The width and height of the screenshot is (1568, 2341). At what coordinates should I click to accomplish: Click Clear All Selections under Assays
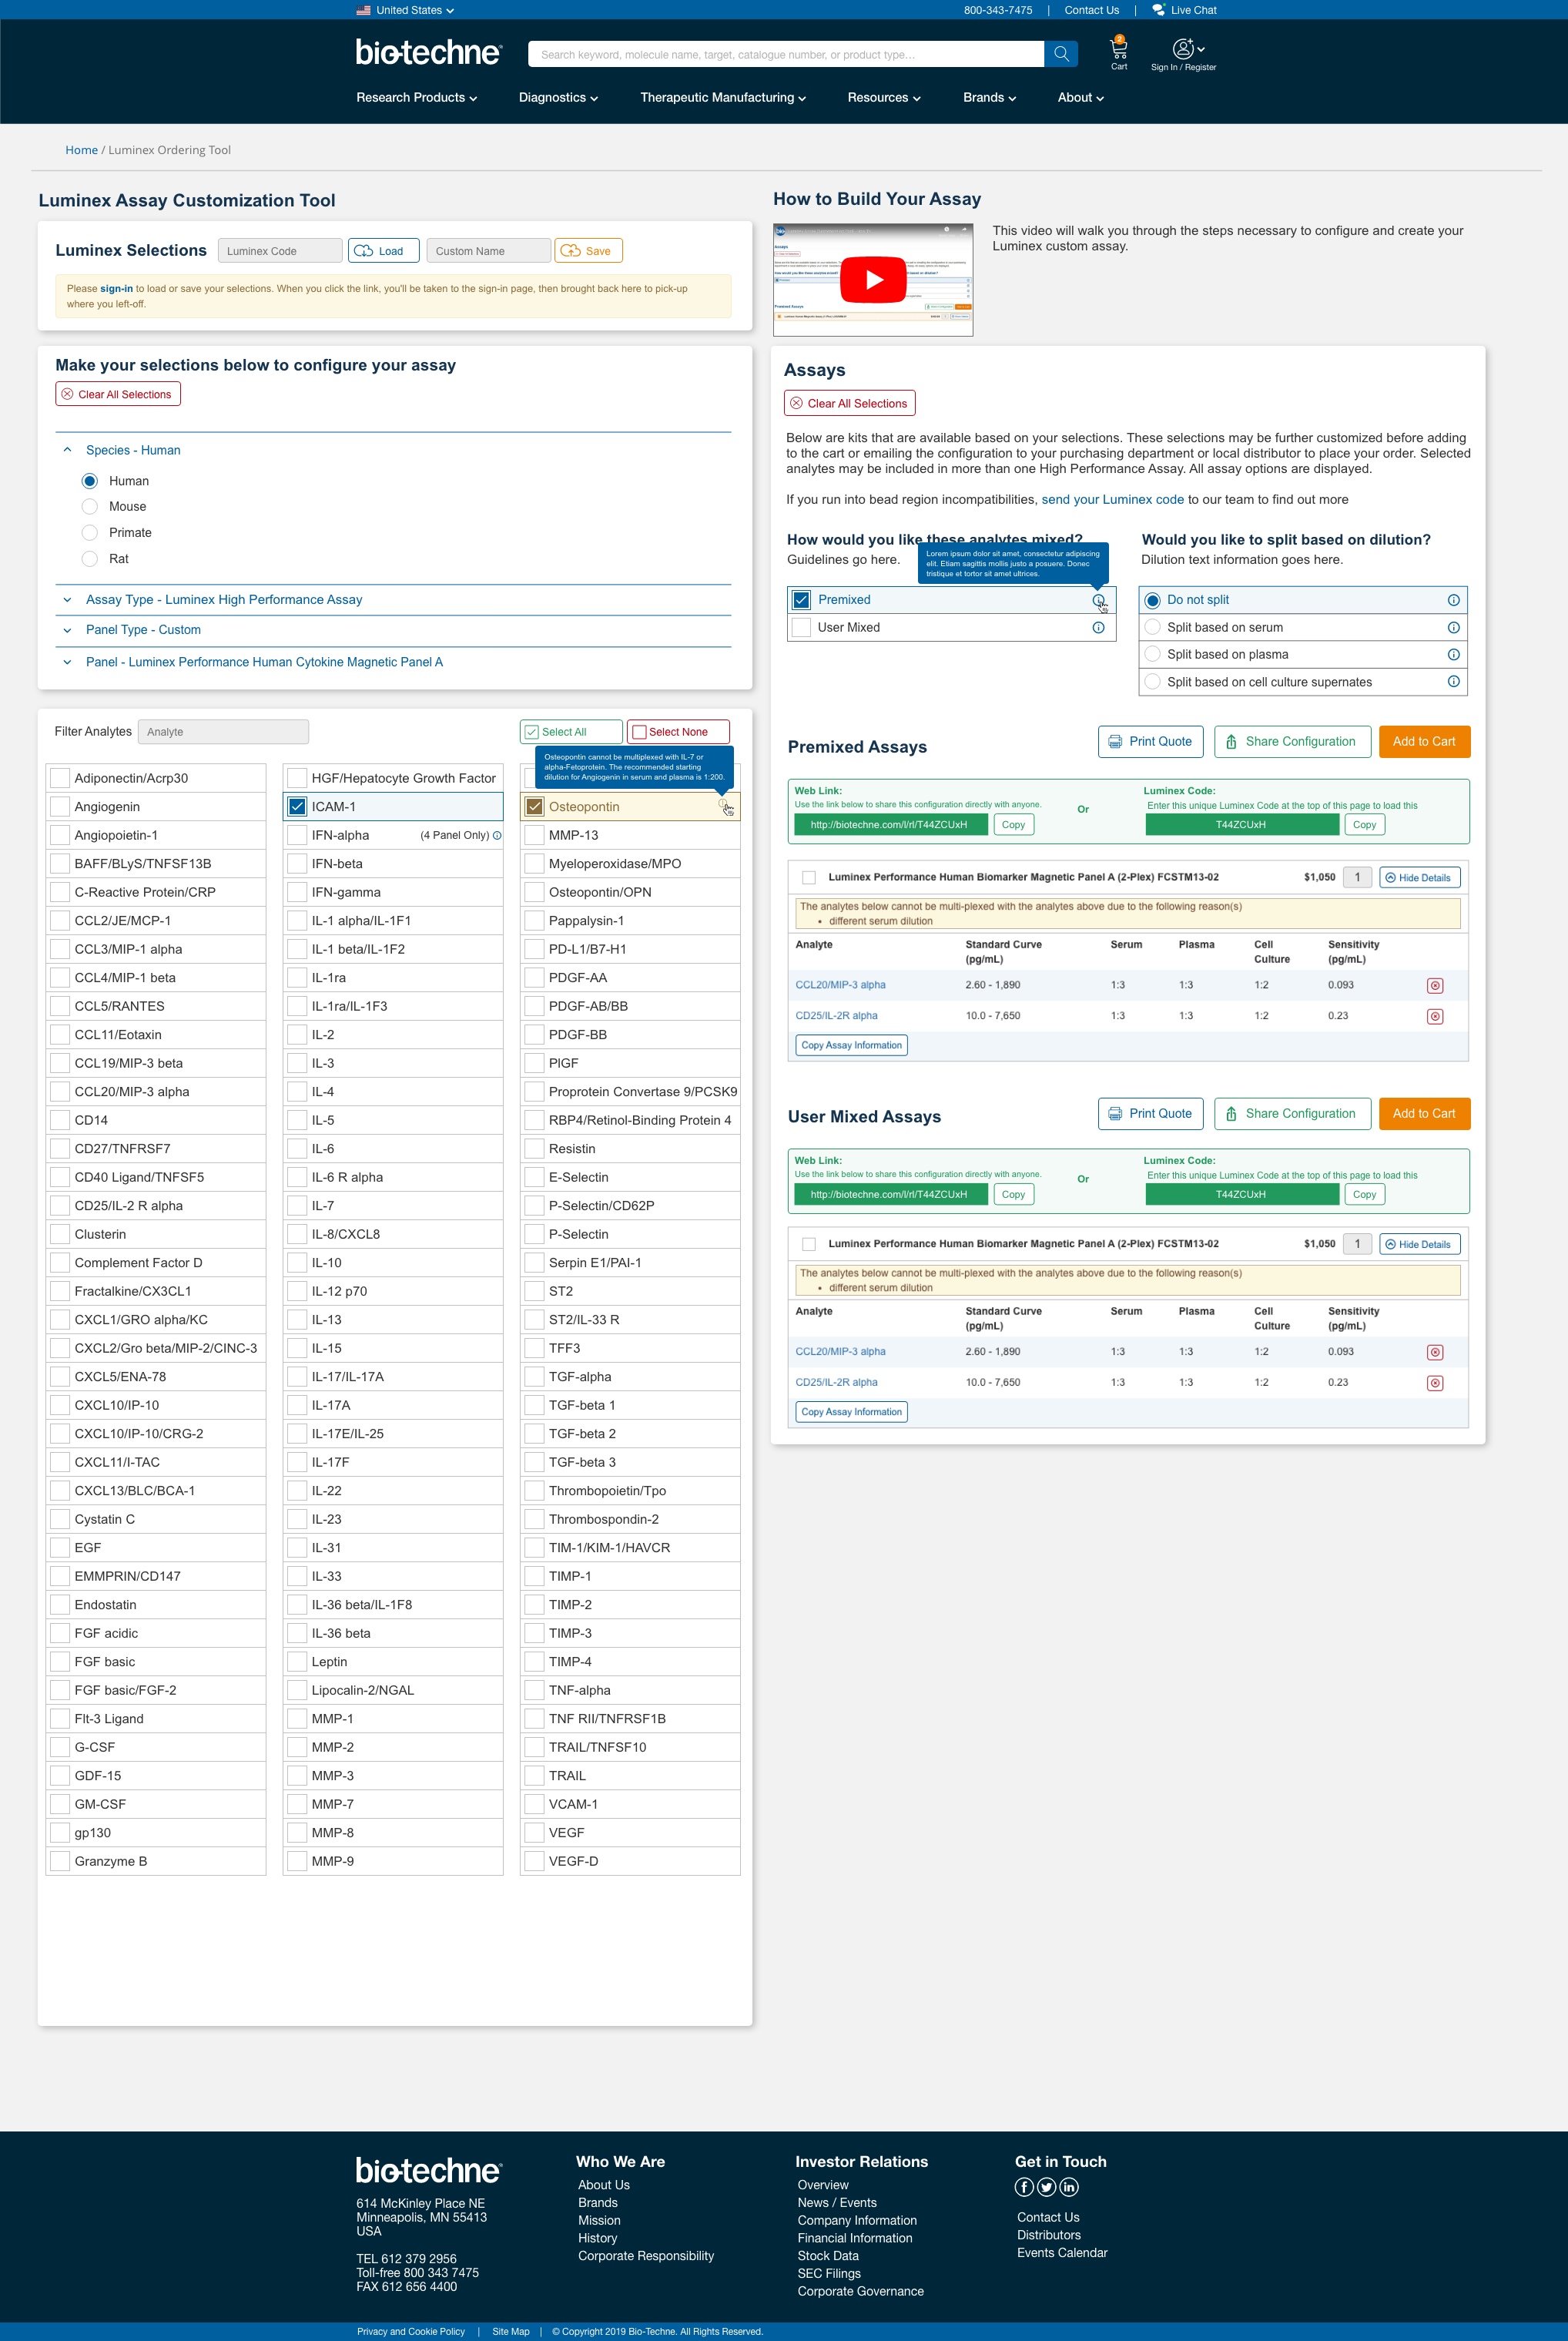[849, 404]
